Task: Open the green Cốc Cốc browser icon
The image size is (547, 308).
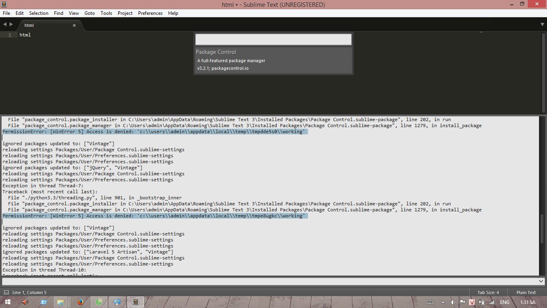Action: coord(99,302)
